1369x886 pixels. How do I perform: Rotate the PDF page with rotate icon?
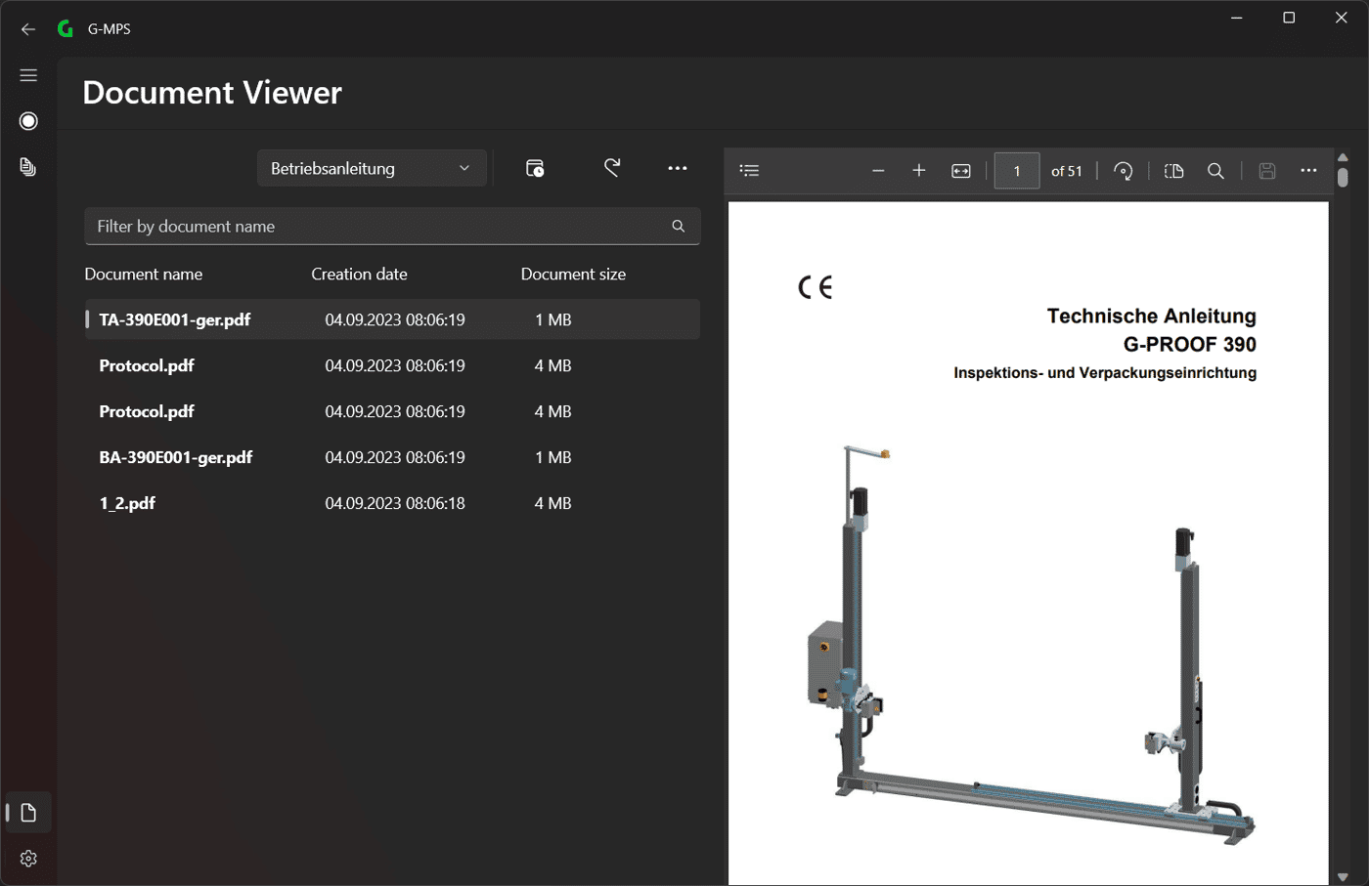[x=1124, y=171]
